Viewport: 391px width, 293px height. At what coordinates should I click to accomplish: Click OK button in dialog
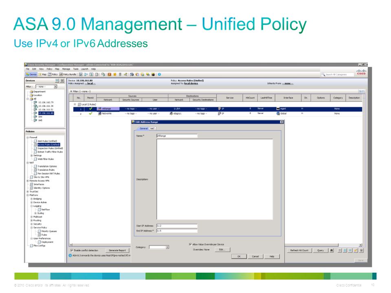239,256
